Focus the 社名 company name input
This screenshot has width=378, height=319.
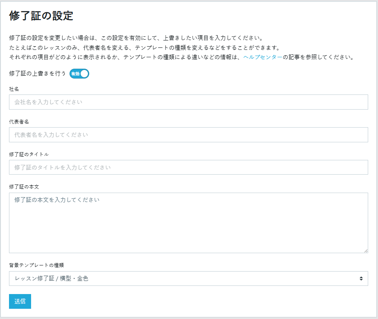pyautogui.click(x=189, y=102)
